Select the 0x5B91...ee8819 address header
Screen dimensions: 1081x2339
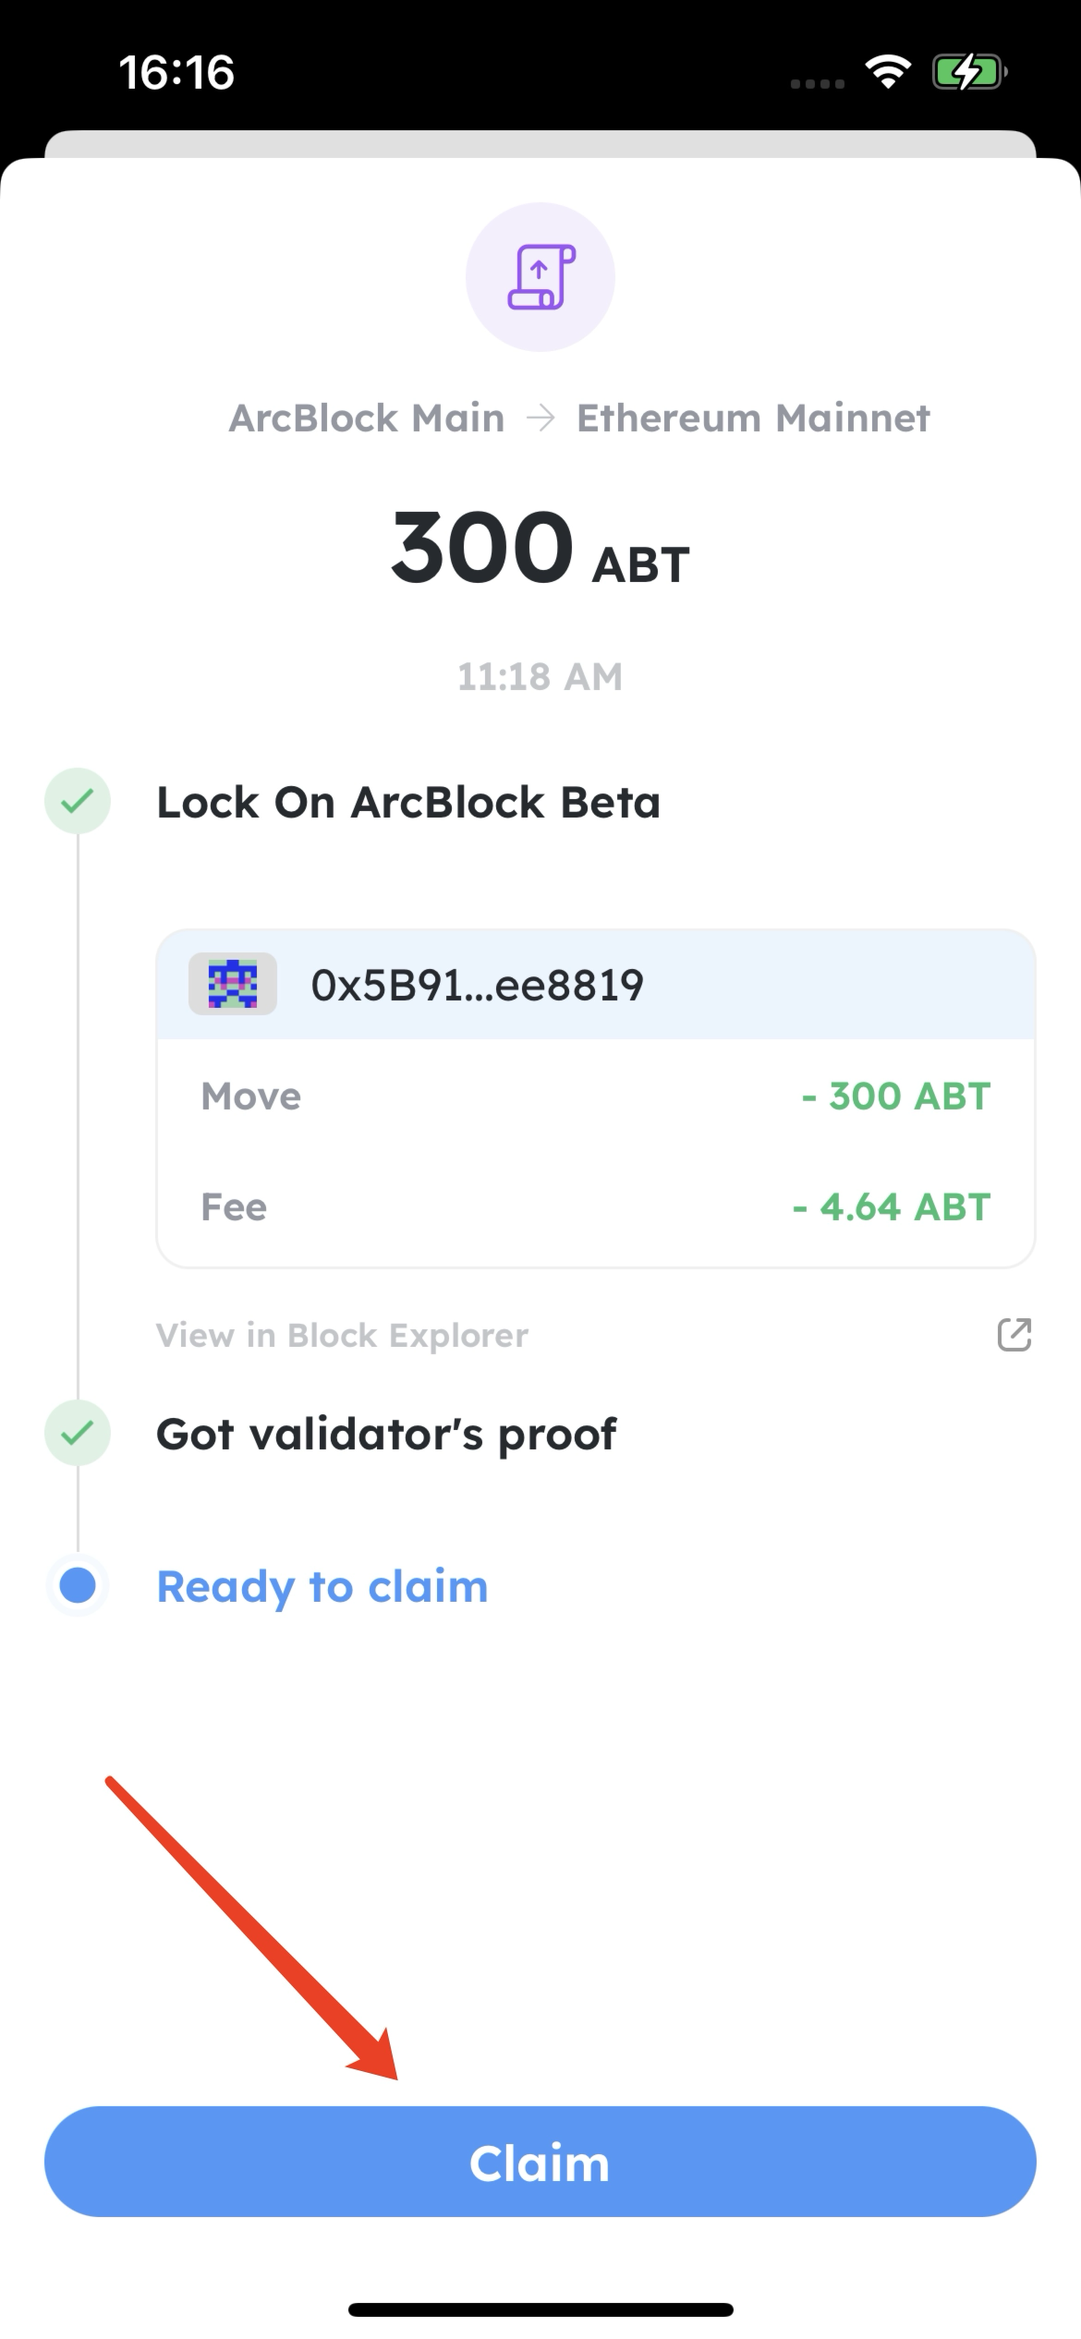tap(477, 985)
